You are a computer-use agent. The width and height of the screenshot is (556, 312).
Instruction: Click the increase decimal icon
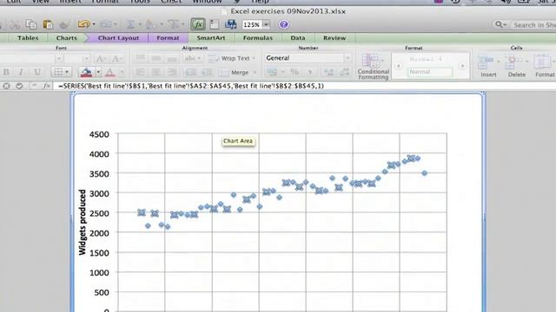point(328,72)
